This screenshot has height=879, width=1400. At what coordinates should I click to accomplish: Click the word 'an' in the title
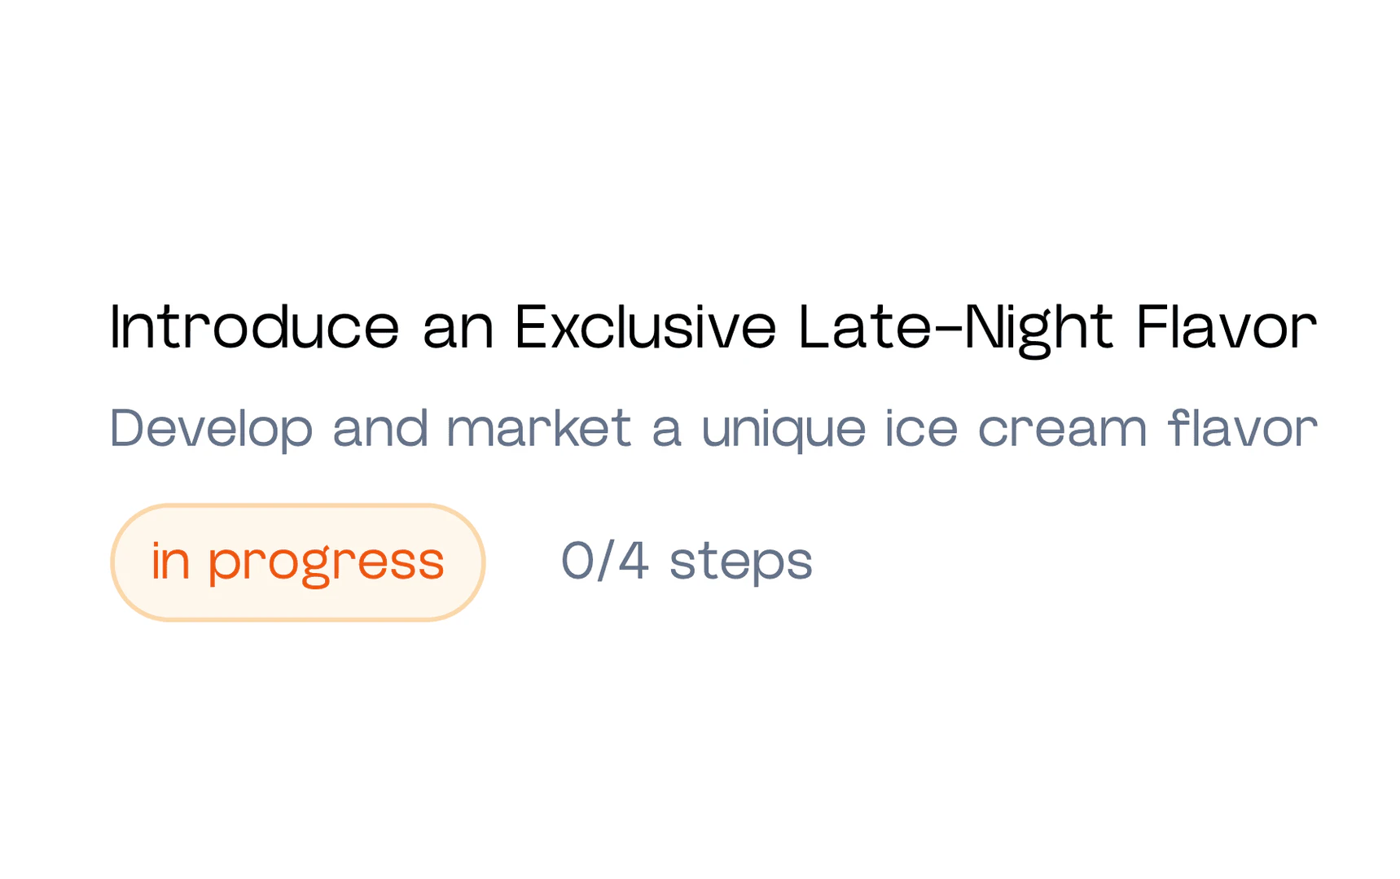coord(459,328)
